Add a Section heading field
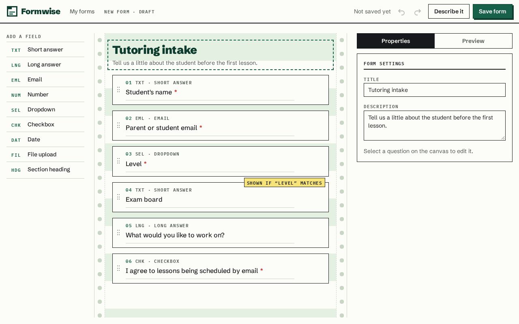The height and width of the screenshot is (324, 519). (x=45, y=169)
